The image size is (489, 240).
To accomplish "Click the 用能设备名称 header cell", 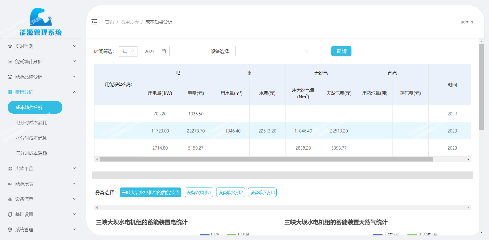I will (x=118, y=85).
